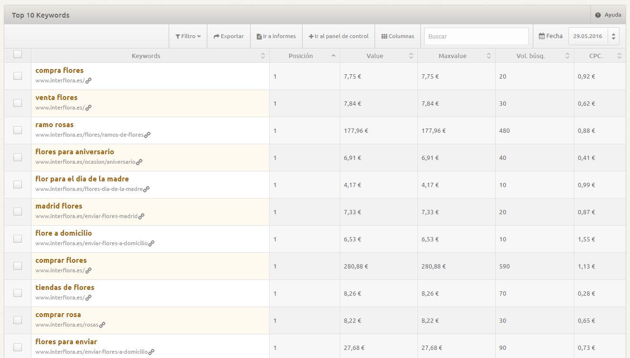The height and width of the screenshot is (358, 630).
Task: Sort by Maxvalue column arrows
Action: coord(488,56)
